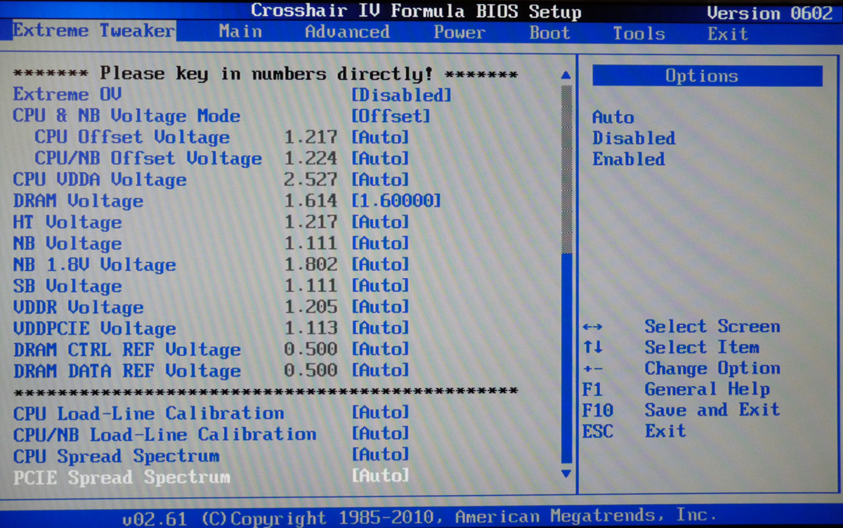This screenshot has height=528, width=843.
Task: Select the CPU/NB Offset Voltage [Auto] value
Action: (380, 158)
